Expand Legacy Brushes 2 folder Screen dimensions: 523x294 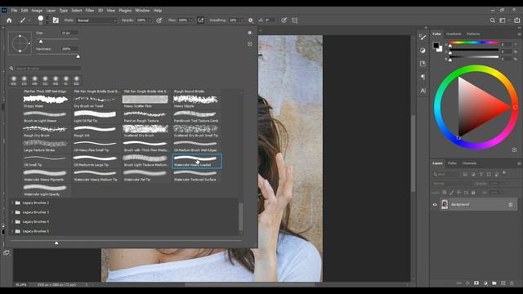(12, 203)
